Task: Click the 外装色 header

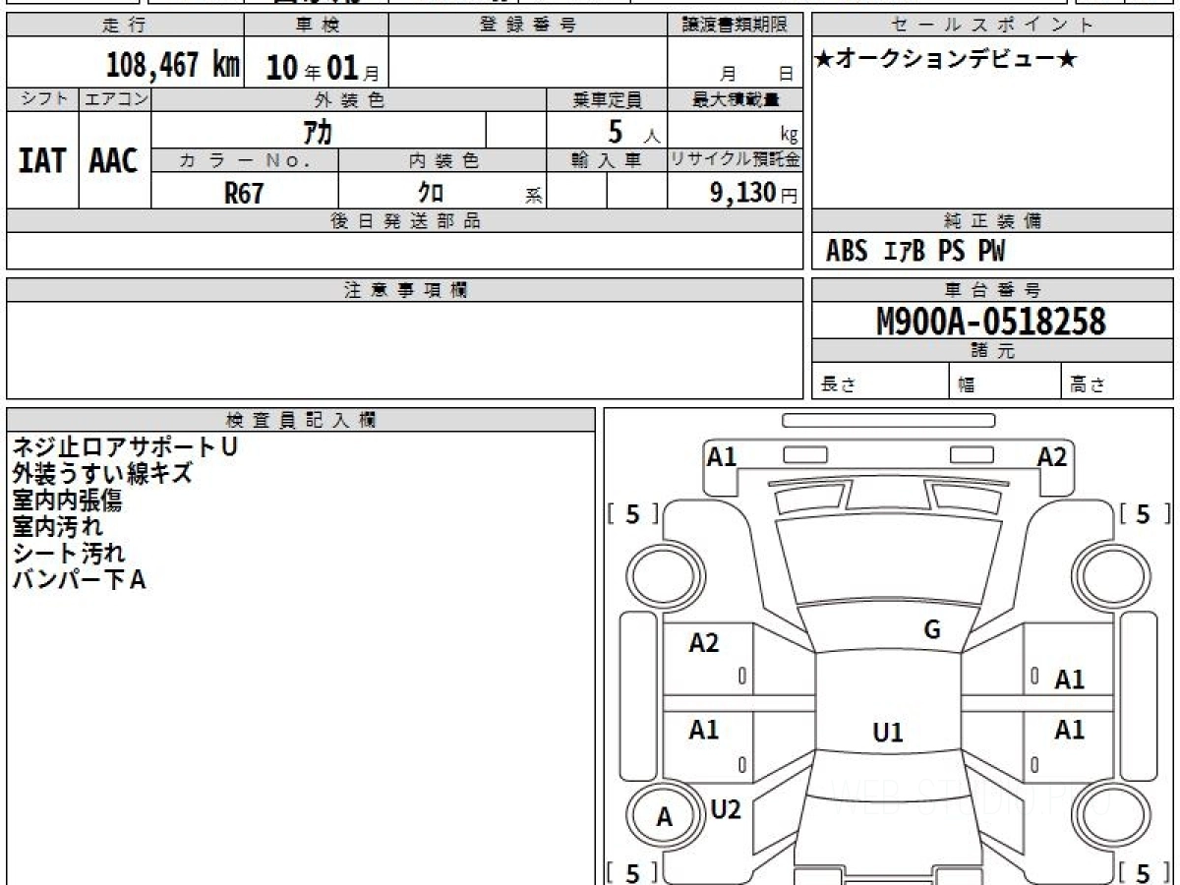Action: 349,99
